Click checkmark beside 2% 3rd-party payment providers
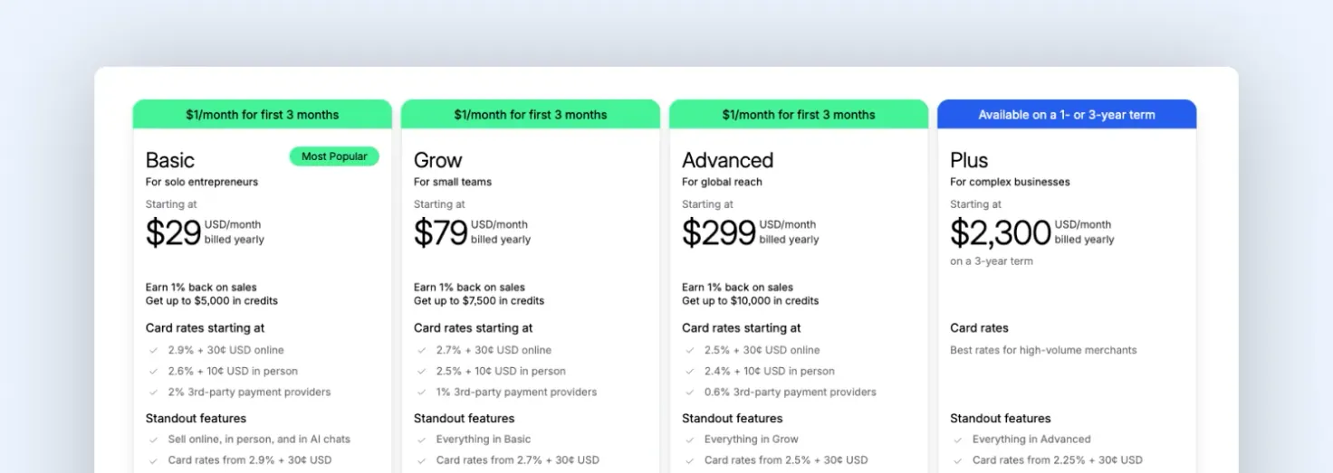The height and width of the screenshot is (473, 1333). 153,392
